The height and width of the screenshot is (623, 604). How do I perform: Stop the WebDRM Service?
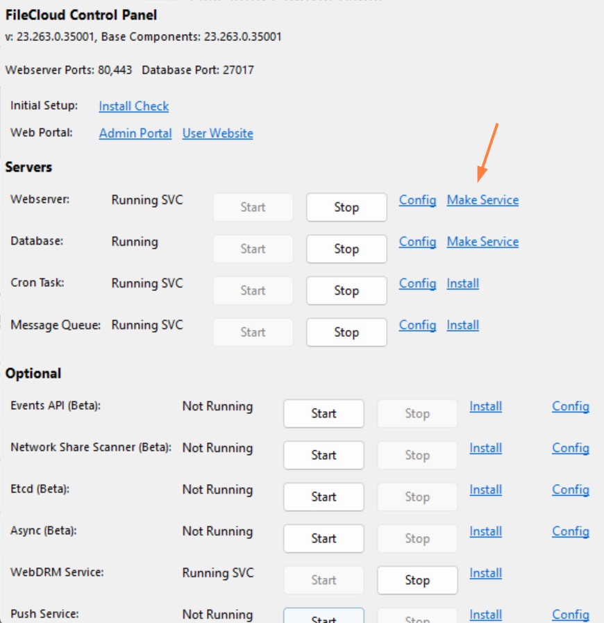tap(417, 581)
